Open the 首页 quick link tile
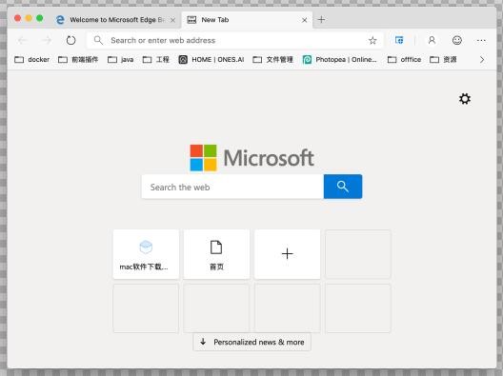The height and width of the screenshot is (376, 503). tap(216, 254)
